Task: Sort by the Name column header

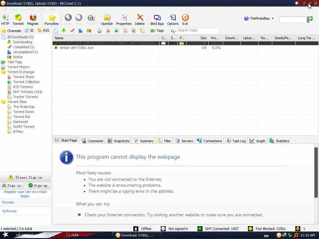Action: pyautogui.click(x=106, y=38)
